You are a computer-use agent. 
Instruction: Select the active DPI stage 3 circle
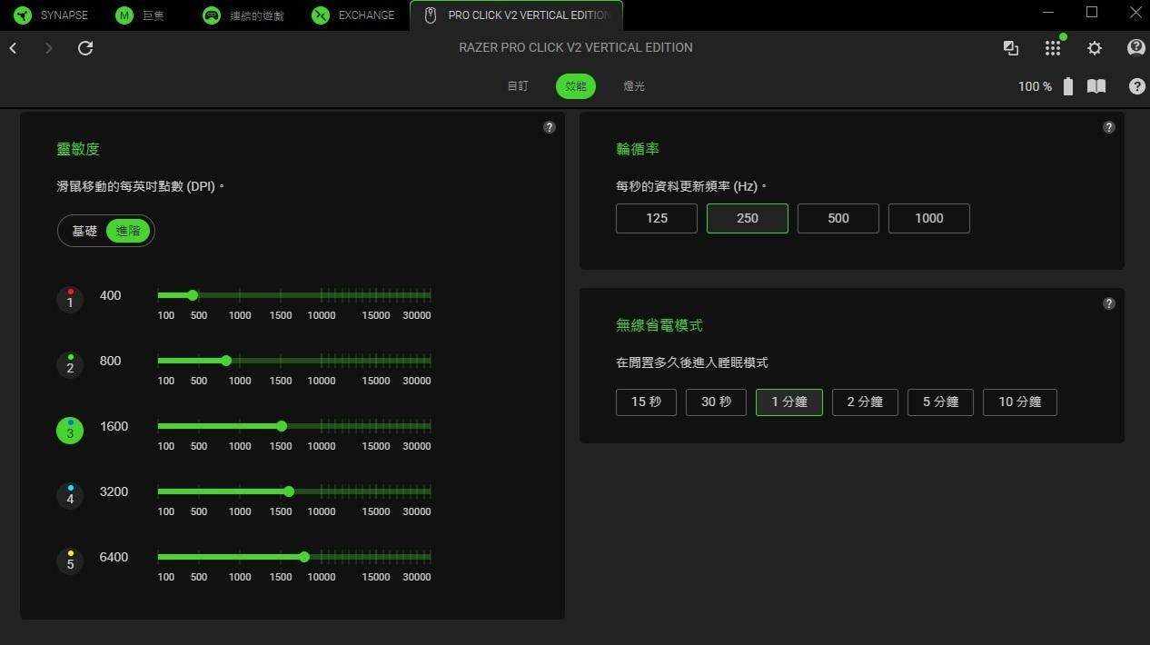pyautogui.click(x=70, y=430)
